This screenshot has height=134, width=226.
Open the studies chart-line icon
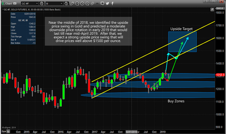(77, 4)
